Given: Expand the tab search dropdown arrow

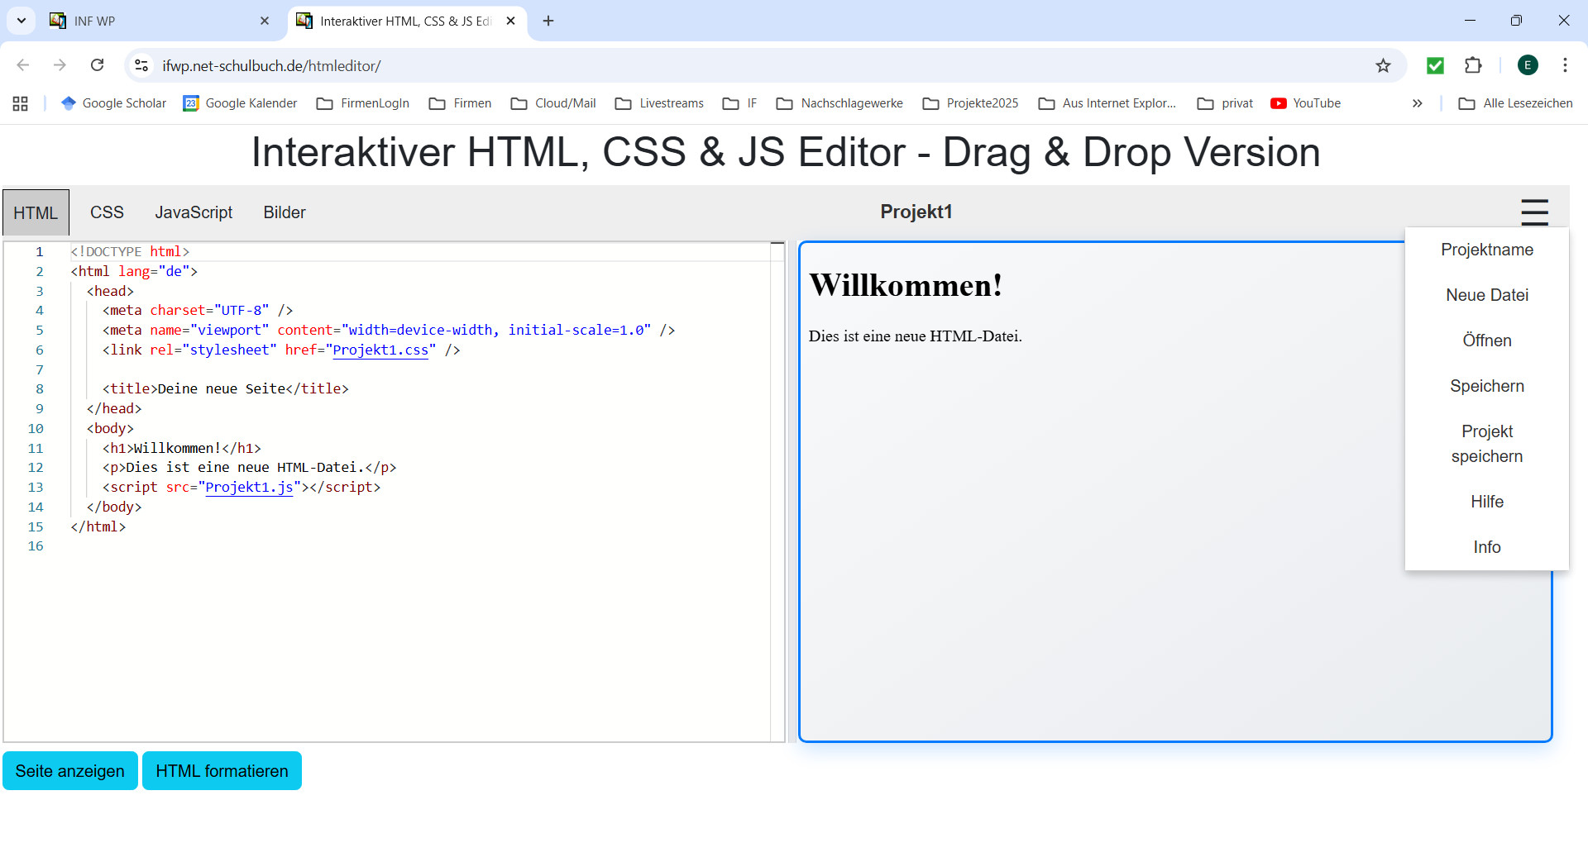Looking at the screenshot, I should (22, 21).
